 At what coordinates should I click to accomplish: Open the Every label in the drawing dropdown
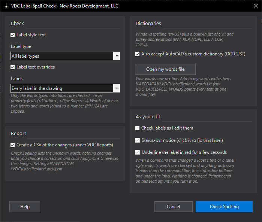(65, 88)
